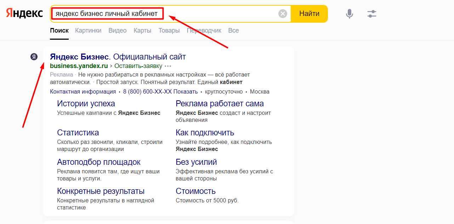
Task: Show the hidden phone number
Action: click(x=186, y=92)
